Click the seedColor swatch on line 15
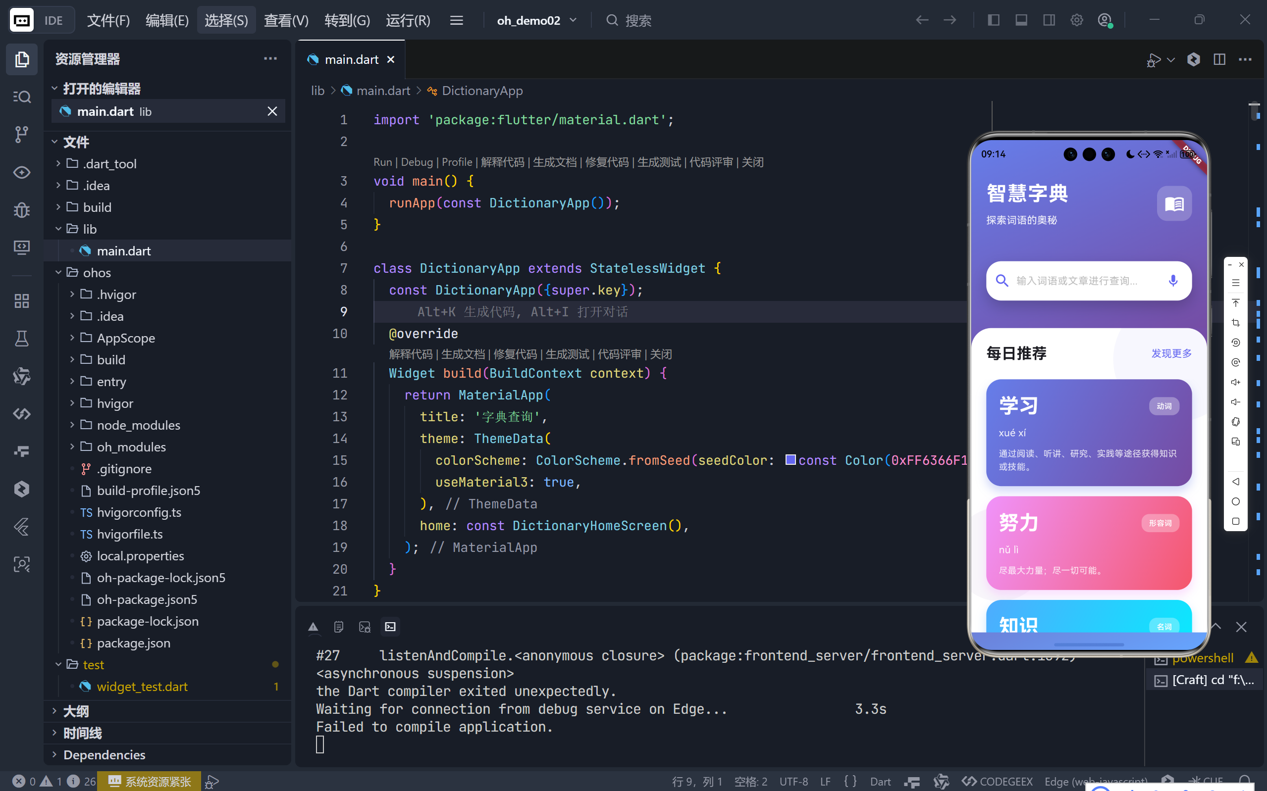This screenshot has height=791, width=1267. click(790, 460)
